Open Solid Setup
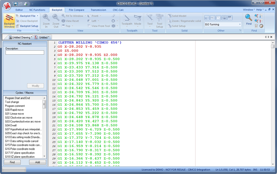 click(177, 26)
